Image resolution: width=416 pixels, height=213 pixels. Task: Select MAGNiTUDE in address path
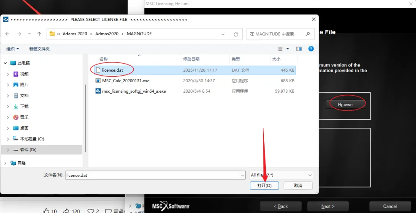139,34
